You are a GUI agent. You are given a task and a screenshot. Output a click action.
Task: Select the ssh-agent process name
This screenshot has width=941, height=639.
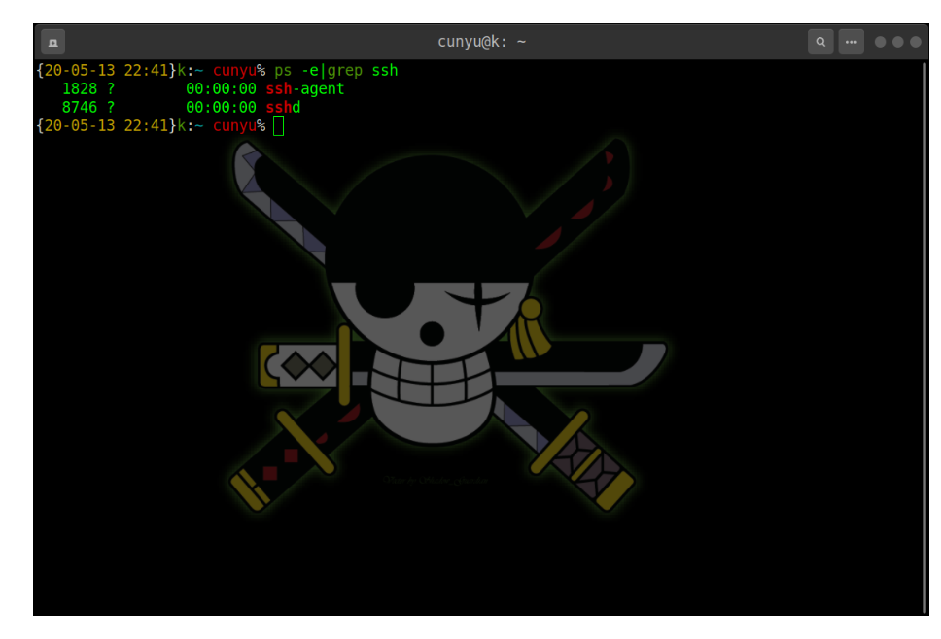point(305,88)
